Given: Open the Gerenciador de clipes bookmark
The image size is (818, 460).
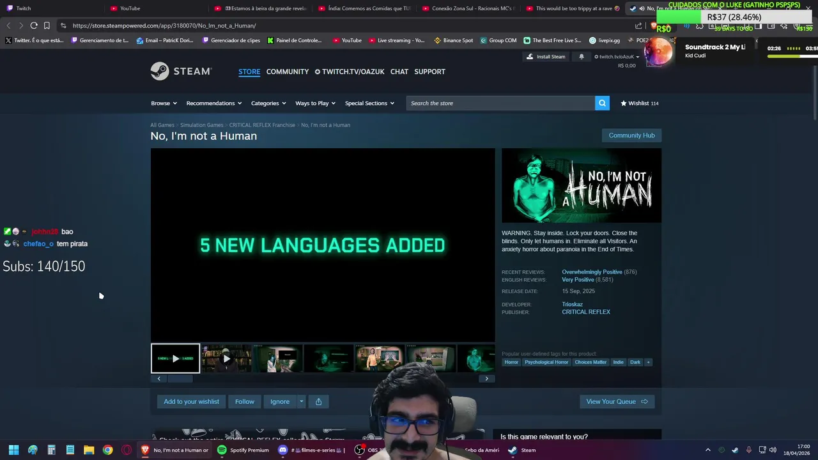Looking at the screenshot, I should [x=230, y=40].
